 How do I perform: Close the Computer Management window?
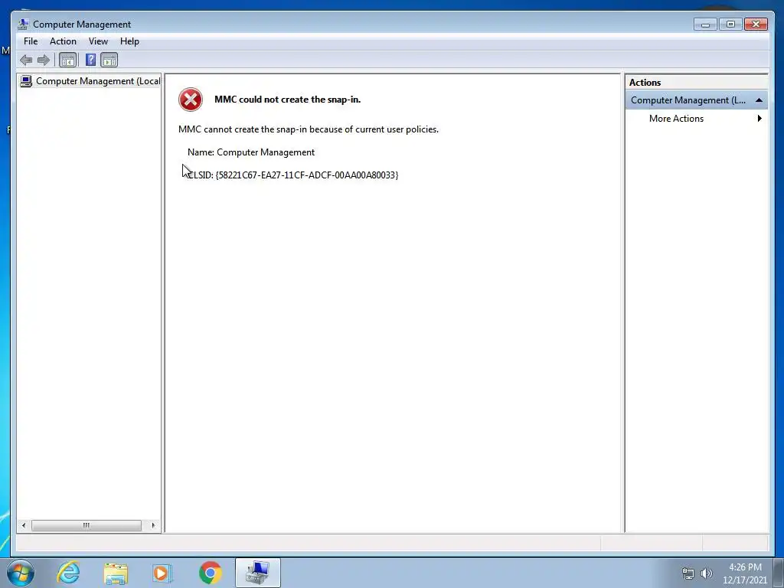pyautogui.click(x=756, y=24)
